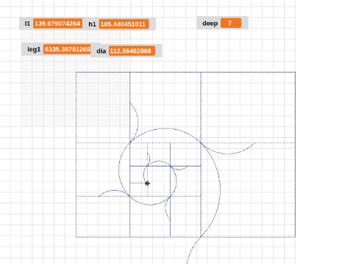Screen dimensions: 353x264
Task: Click the h1 variable label
Action: pos(92,24)
